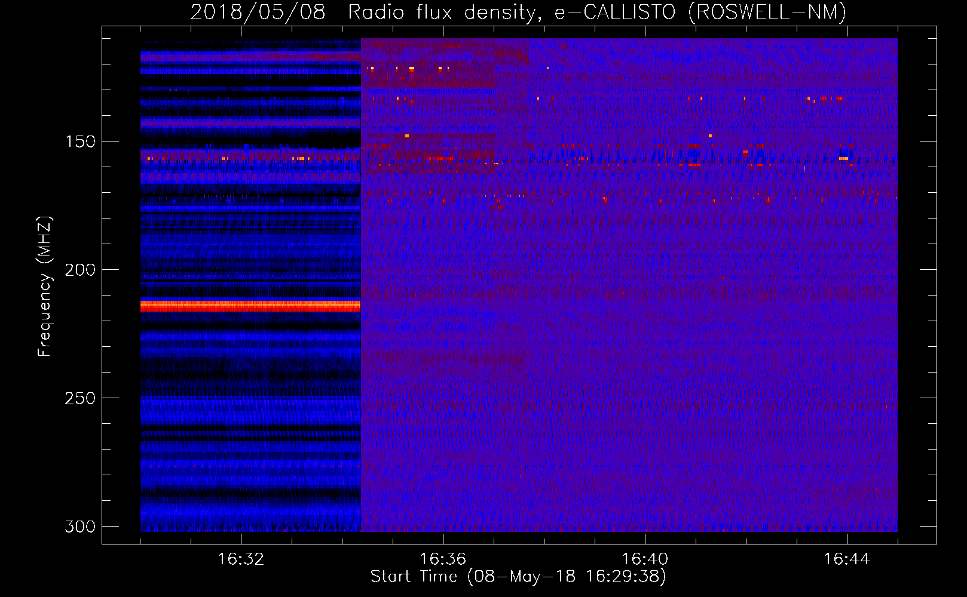
Task: Click the bright orange-red band near 214 MHz
Action: click(x=250, y=305)
